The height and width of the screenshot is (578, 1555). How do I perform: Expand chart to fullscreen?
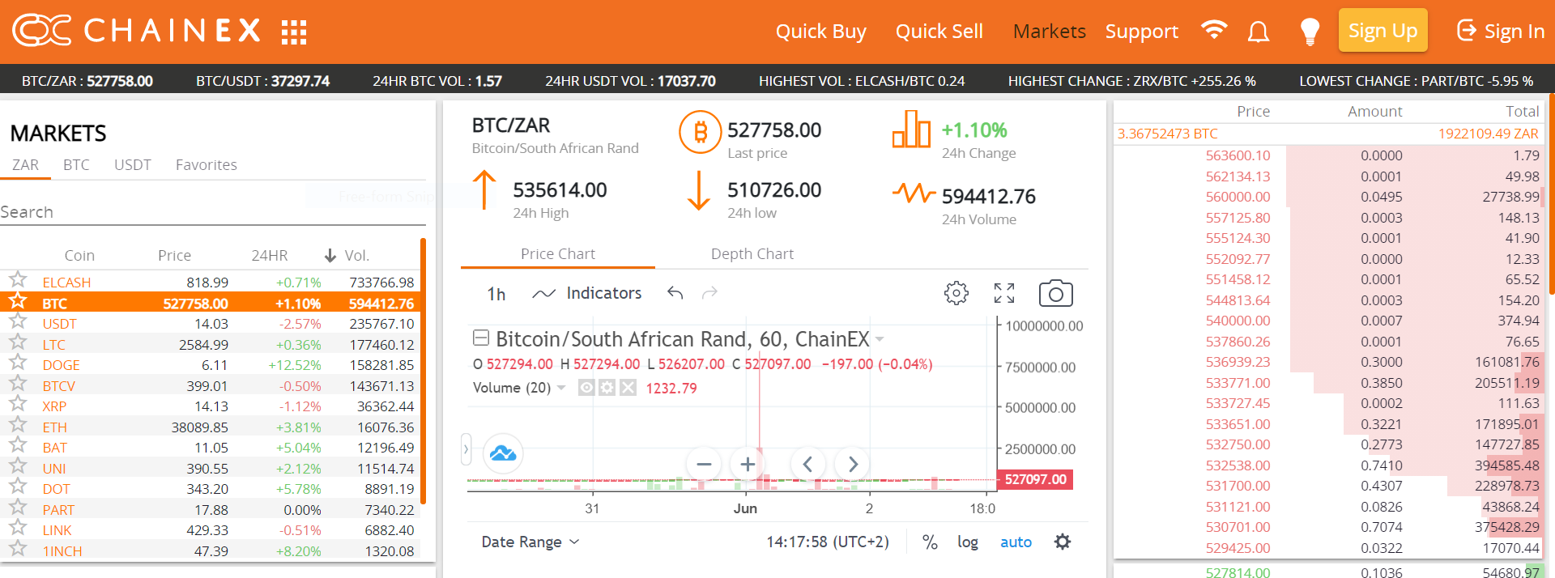[1004, 293]
